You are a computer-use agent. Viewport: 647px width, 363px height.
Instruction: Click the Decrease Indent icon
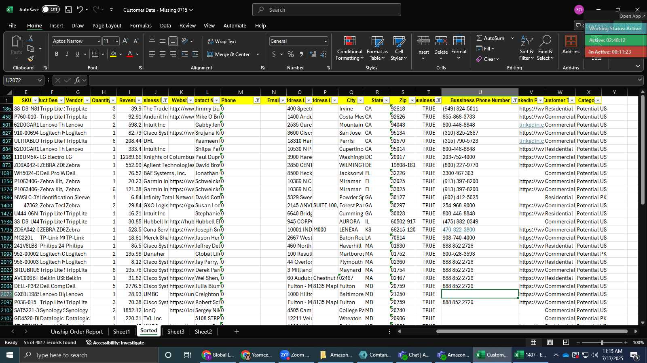[185, 54]
